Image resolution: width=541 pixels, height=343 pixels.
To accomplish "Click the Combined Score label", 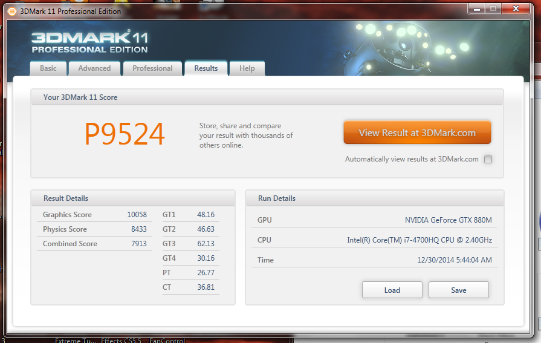I will click(70, 244).
